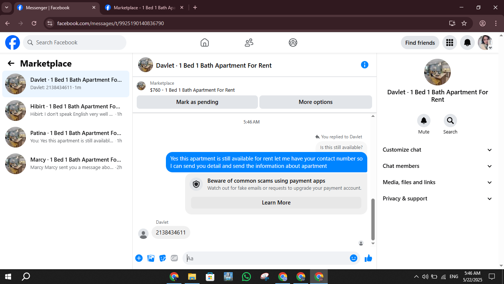Screen dimensions: 504x284
Task: Click the Facebook logo in the header
Action: coord(13,43)
